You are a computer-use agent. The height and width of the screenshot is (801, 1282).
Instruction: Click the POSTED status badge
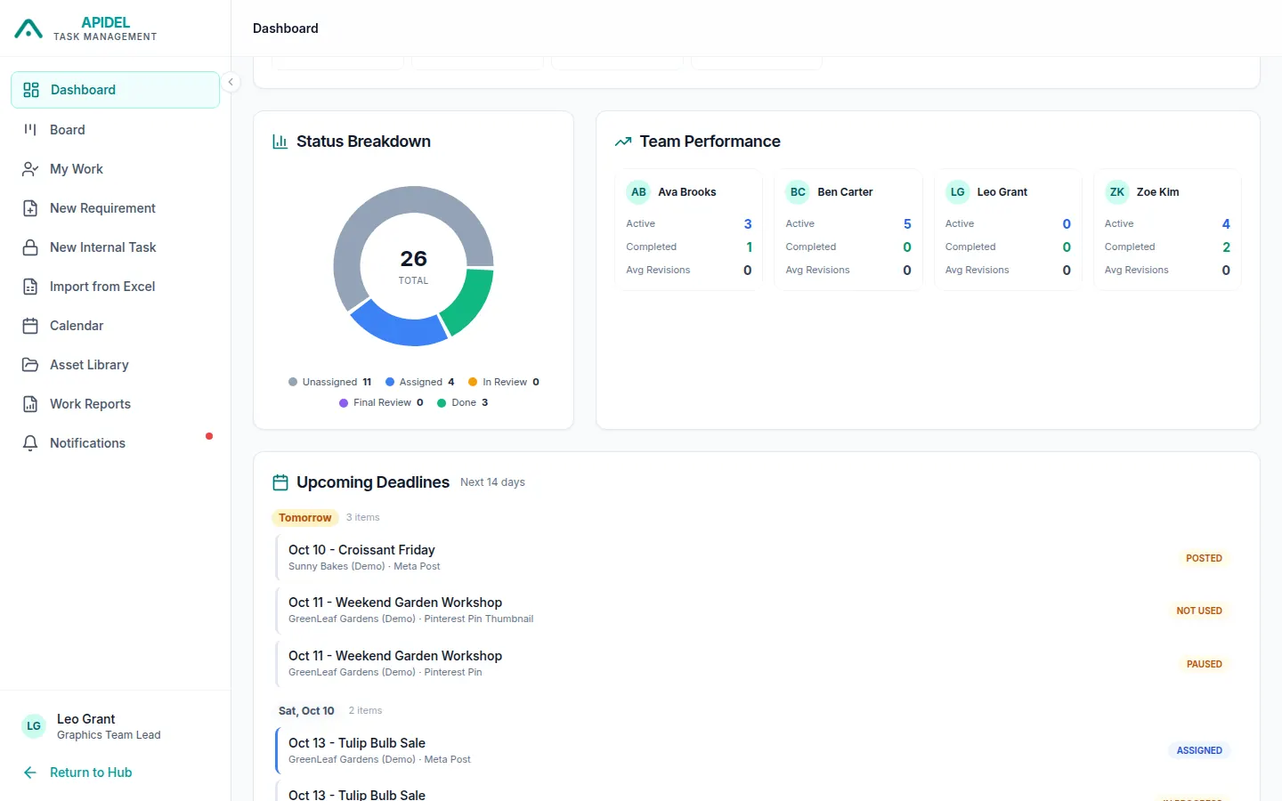(x=1204, y=558)
